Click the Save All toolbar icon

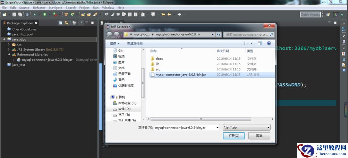(x=20, y=15)
